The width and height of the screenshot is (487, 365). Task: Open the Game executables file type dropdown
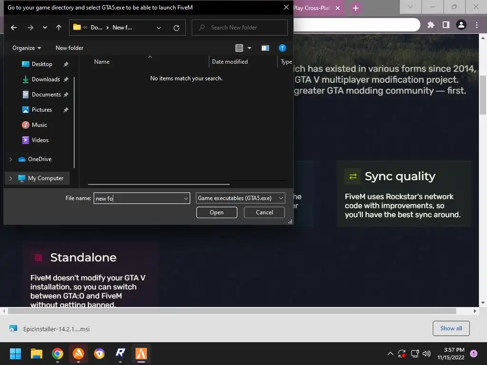click(x=240, y=198)
